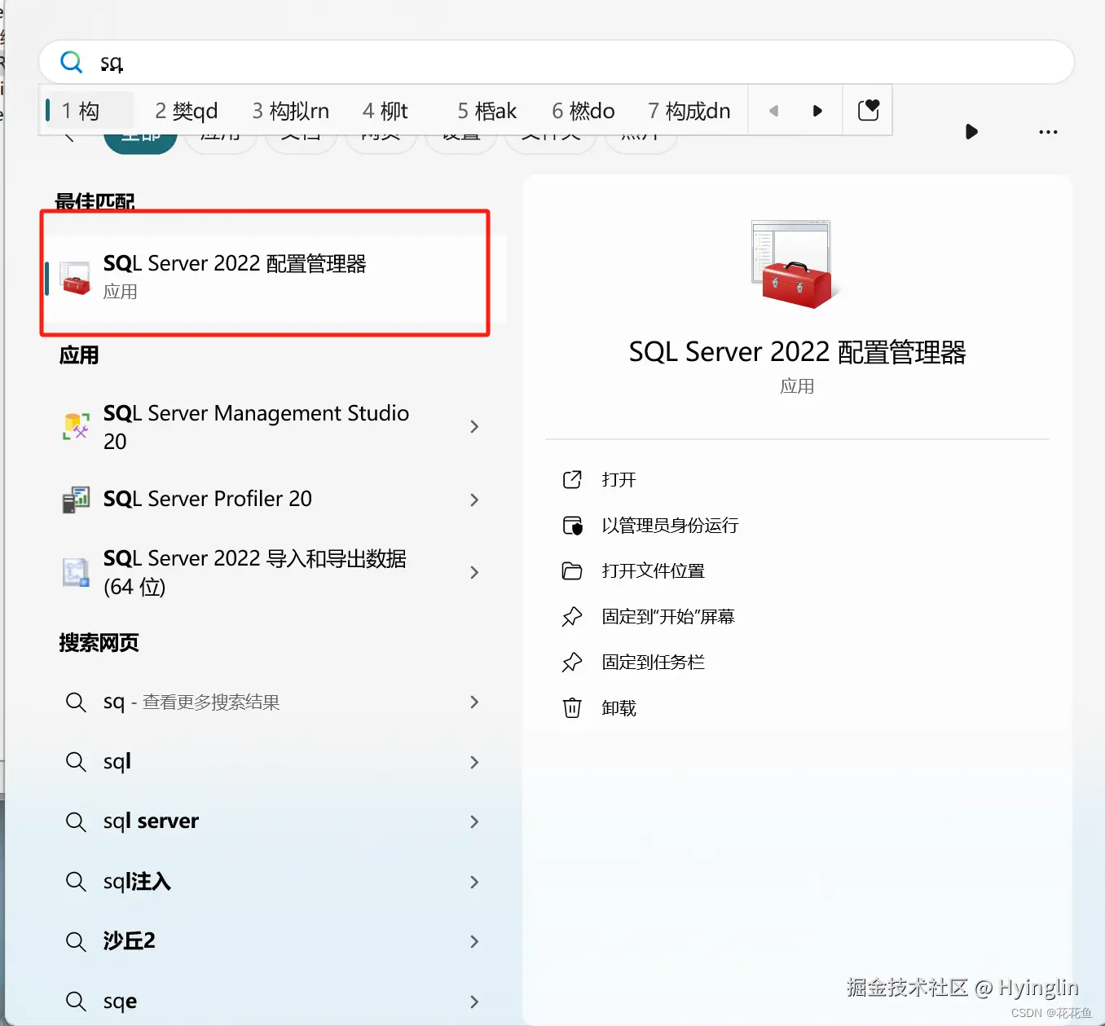Select web search sq 查看更多搜索结果
Image resolution: width=1105 pixels, height=1026 pixels.
192,702
